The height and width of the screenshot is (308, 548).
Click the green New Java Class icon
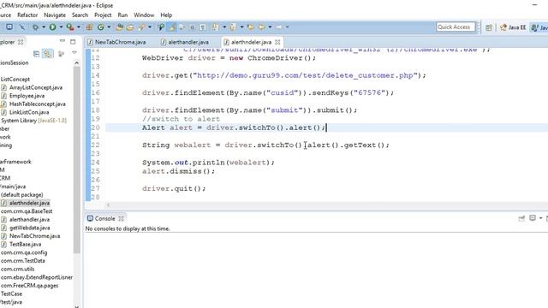(x=101, y=27)
